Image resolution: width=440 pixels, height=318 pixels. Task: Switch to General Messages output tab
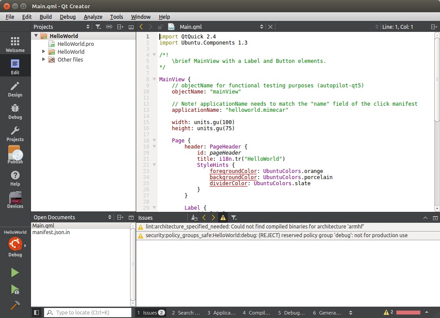tap(327, 313)
